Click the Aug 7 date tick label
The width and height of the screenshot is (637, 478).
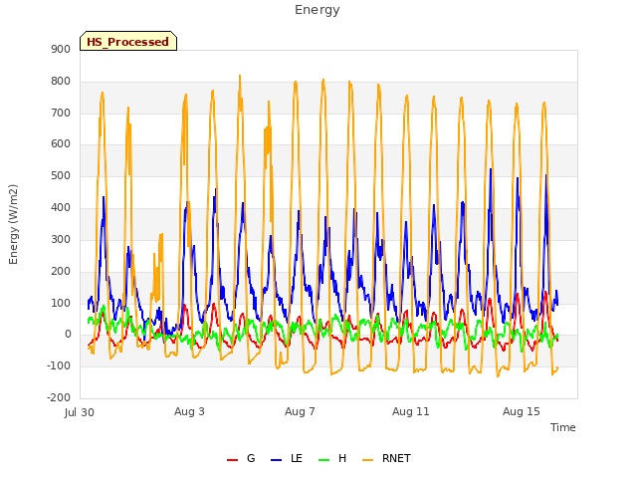[x=300, y=411]
